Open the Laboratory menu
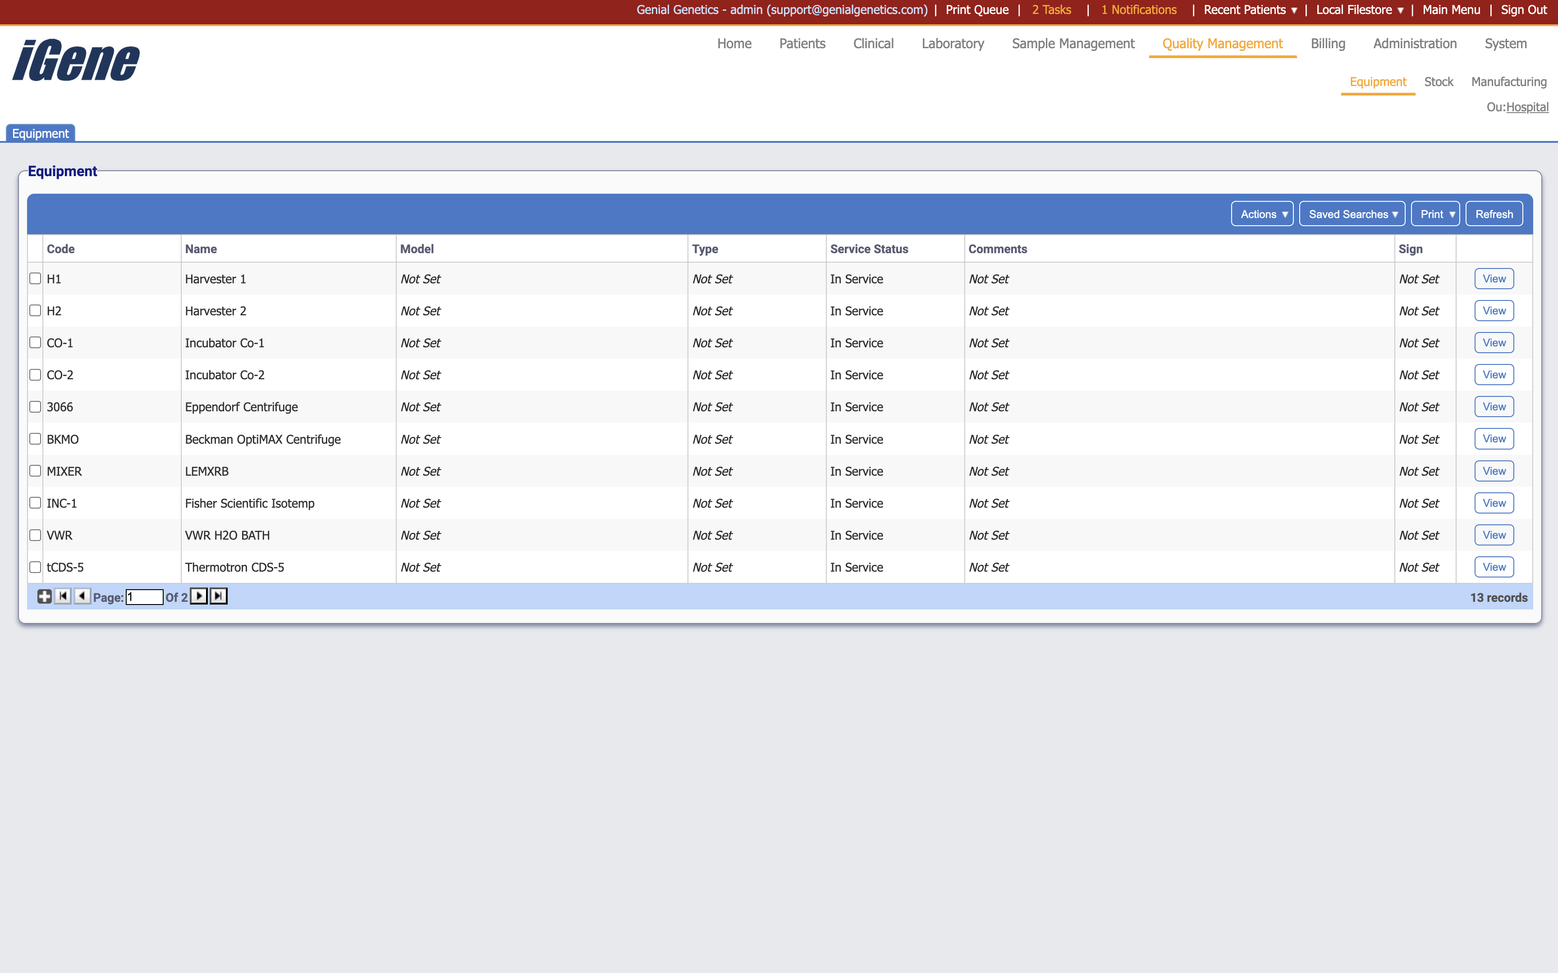 point(952,44)
